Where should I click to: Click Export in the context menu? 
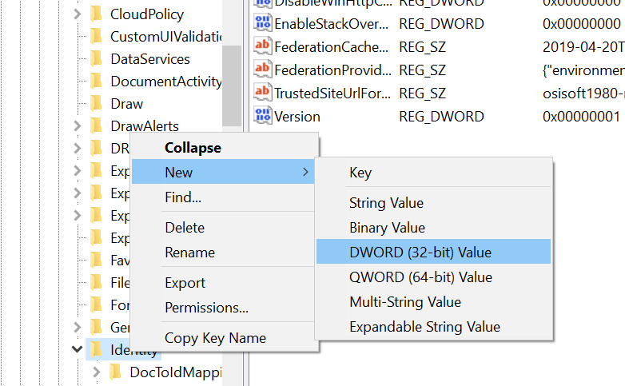(x=185, y=283)
